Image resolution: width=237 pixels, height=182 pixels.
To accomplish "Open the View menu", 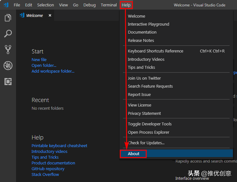I will [63, 5].
